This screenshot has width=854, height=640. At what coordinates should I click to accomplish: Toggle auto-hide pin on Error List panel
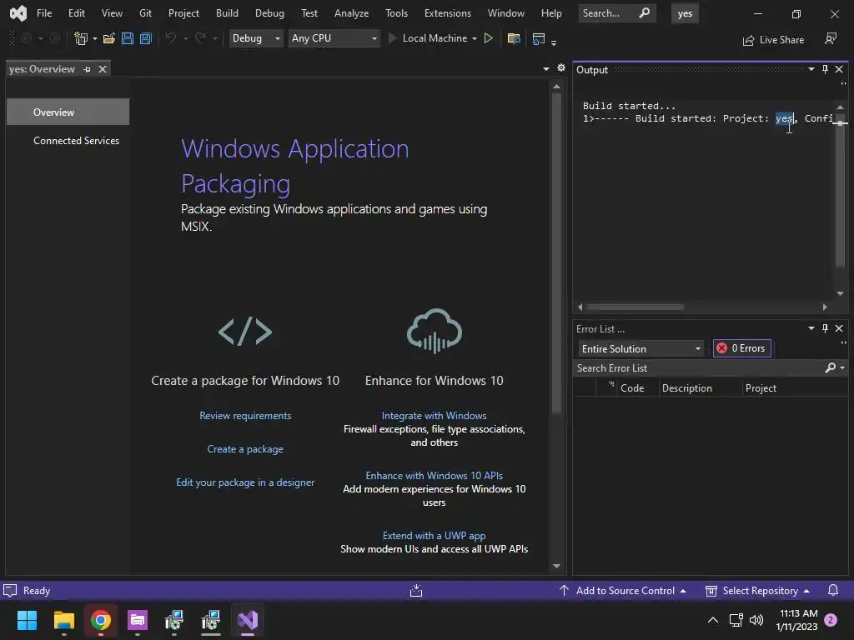[825, 328]
